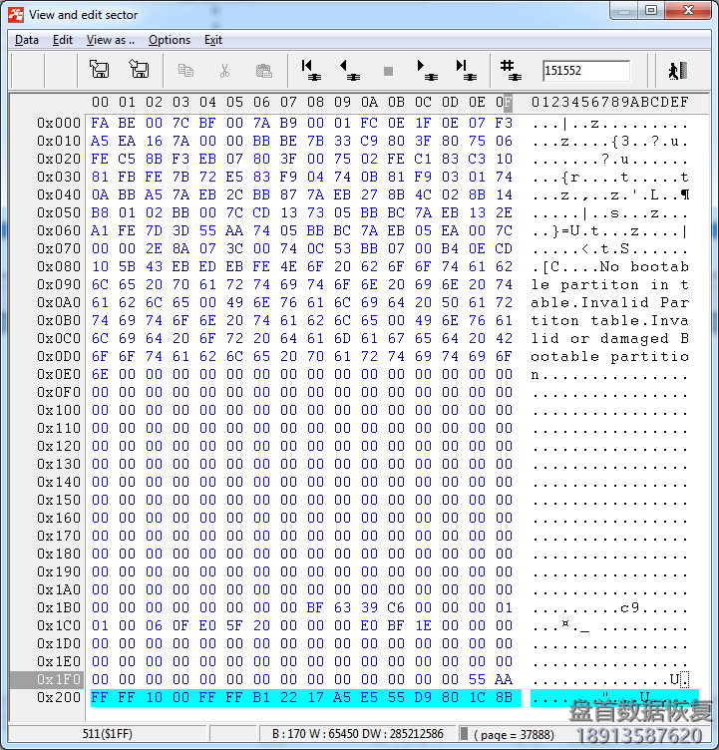Click the greyed-out Copy toolbar icon
This screenshot has width=719, height=750.
pyautogui.click(x=185, y=71)
